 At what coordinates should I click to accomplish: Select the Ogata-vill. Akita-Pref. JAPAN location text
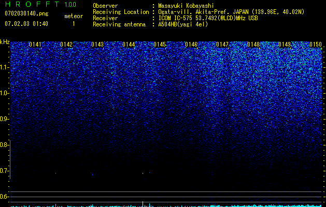(x=231, y=12)
